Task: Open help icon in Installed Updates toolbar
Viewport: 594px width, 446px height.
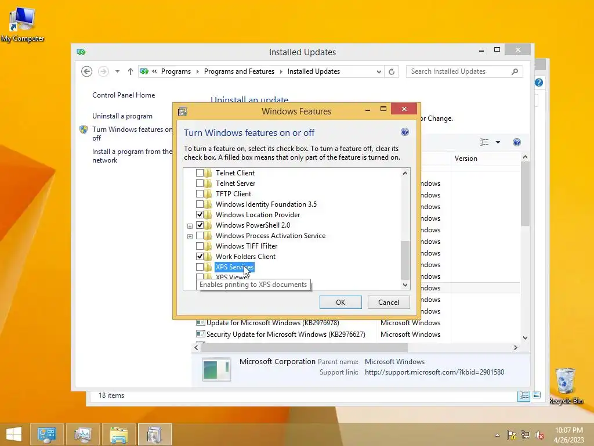Action: (x=517, y=142)
